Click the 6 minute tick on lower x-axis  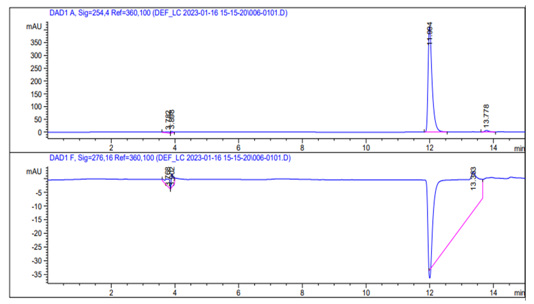tap(239, 292)
